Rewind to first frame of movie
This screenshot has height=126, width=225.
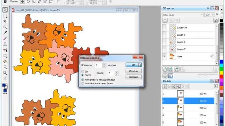click(x=174, y=86)
